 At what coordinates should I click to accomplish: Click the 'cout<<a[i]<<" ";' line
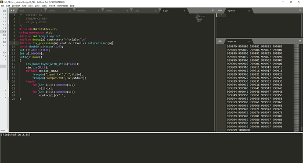pyautogui.click(x=52, y=95)
